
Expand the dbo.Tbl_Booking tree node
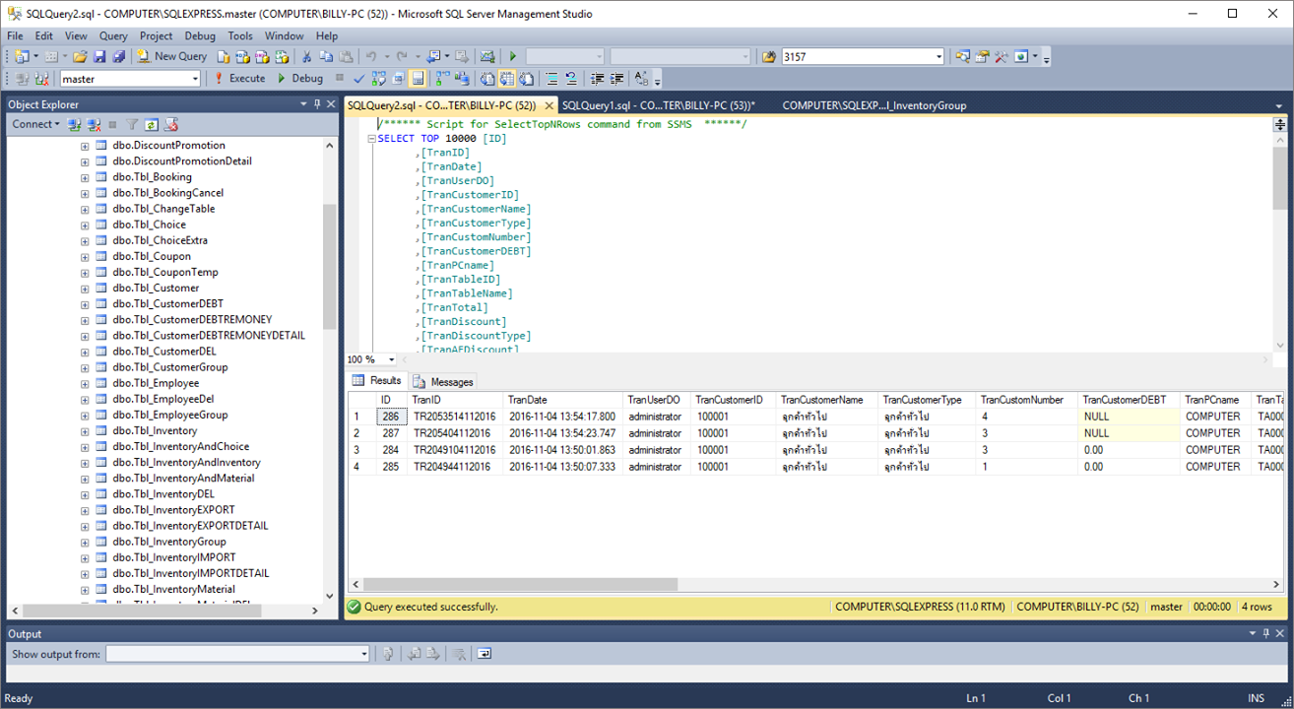coord(85,177)
